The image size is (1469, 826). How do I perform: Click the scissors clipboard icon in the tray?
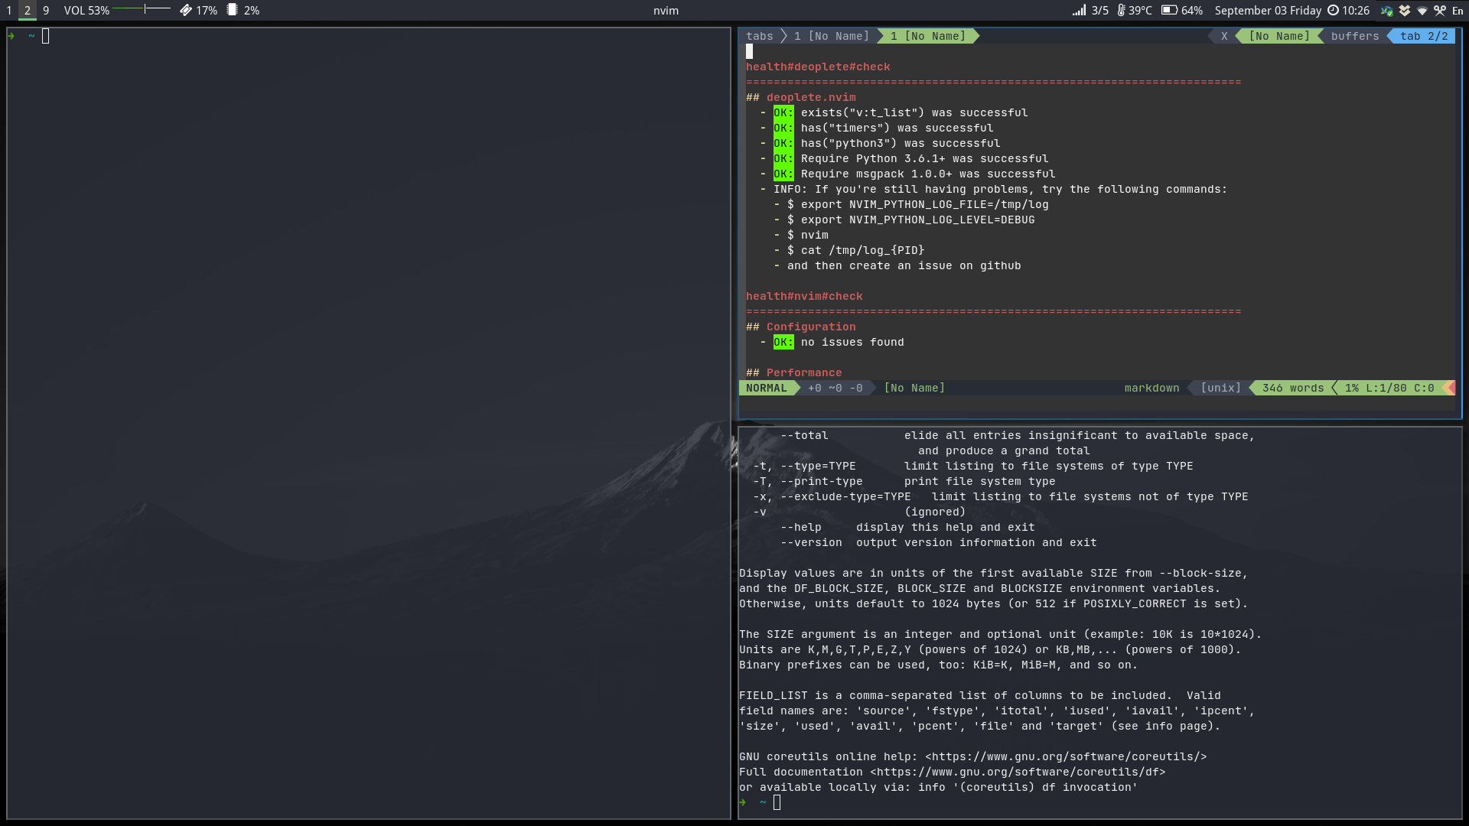(1440, 11)
